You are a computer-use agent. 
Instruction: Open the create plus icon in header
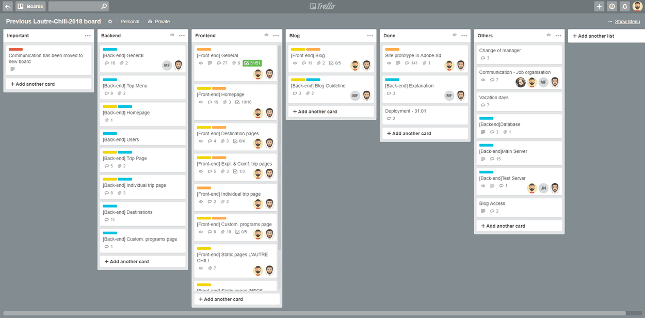pyautogui.click(x=599, y=6)
